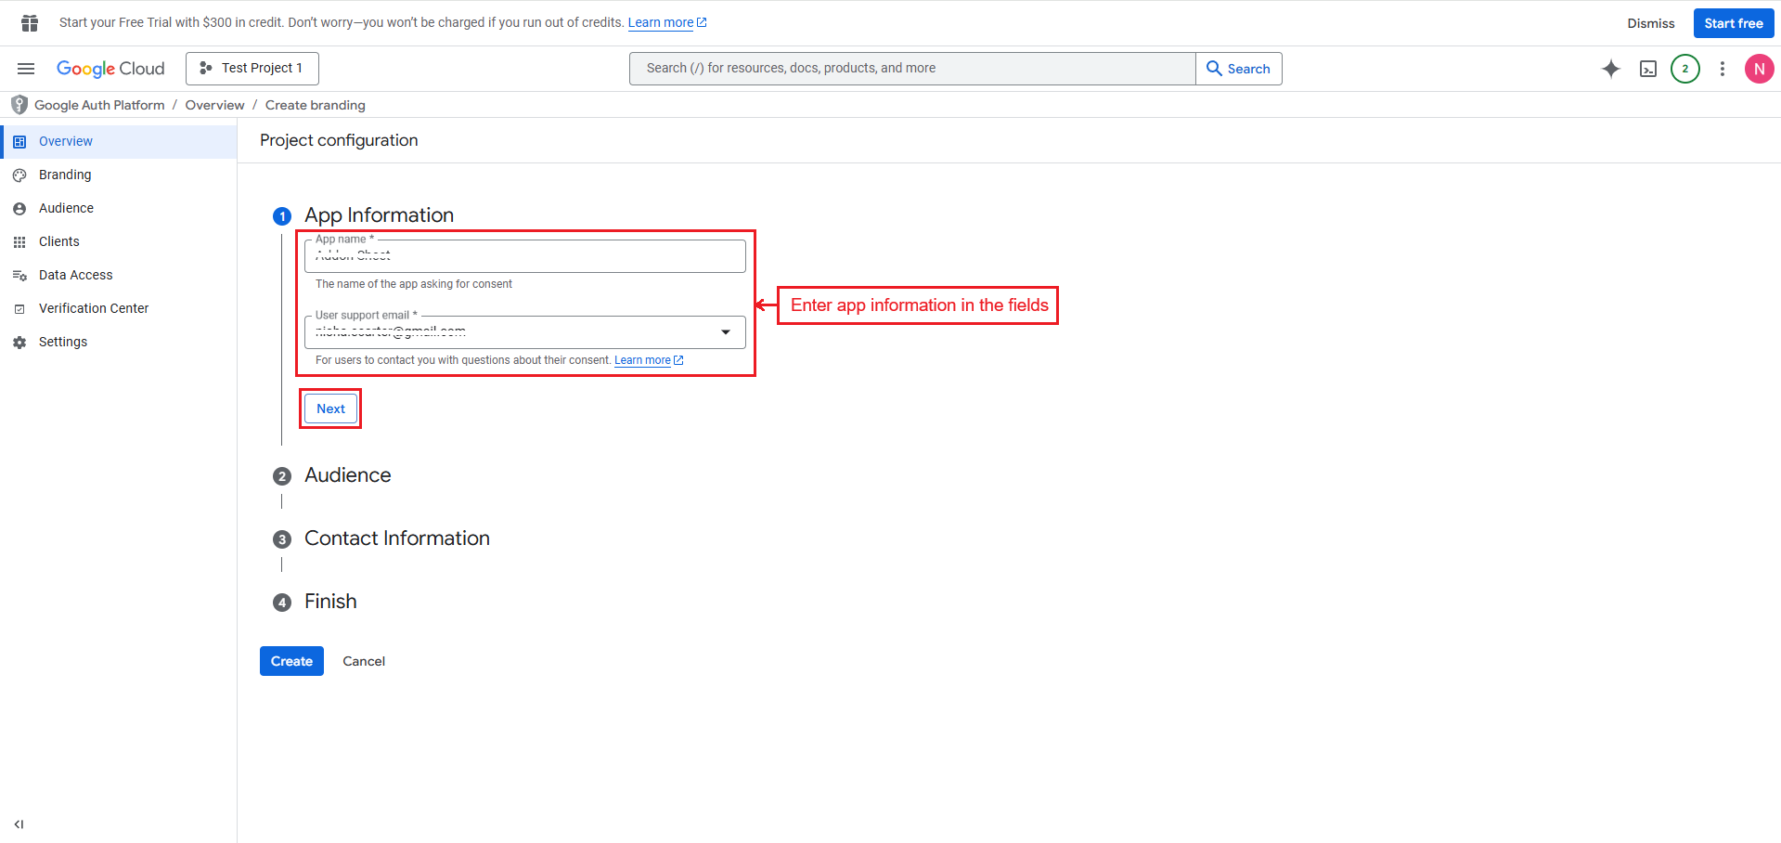Dismiss the free trial banner
Image resolution: width=1781 pixels, height=843 pixels.
tap(1650, 23)
